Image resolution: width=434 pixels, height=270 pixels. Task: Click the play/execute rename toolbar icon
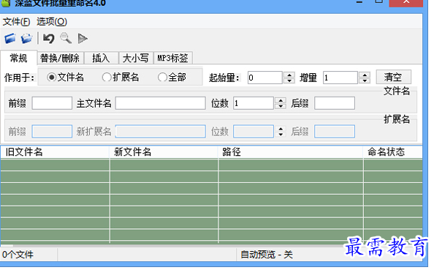(83, 38)
